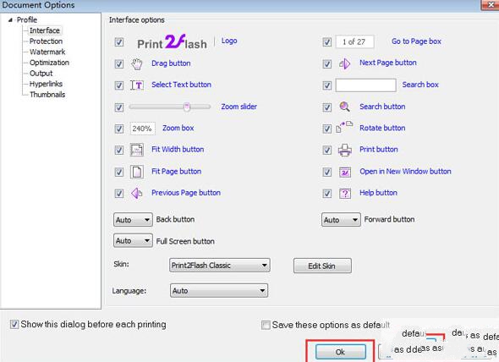499x362 pixels.
Task: Open the Language dropdown
Action: pos(219,290)
